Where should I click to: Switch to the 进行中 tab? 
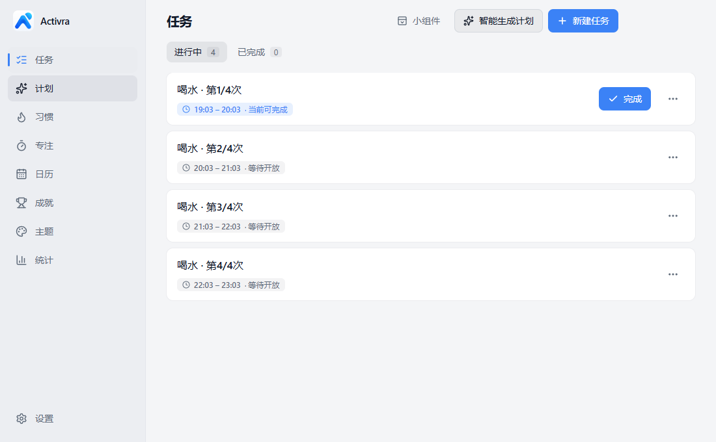(x=197, y=52)
